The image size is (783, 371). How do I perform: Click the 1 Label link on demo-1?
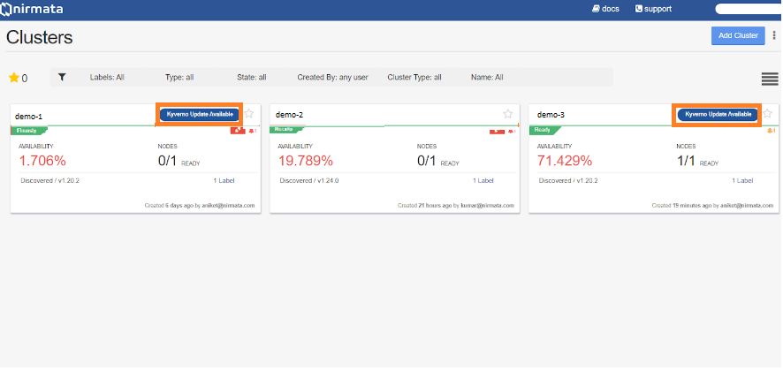coord(224,181)
